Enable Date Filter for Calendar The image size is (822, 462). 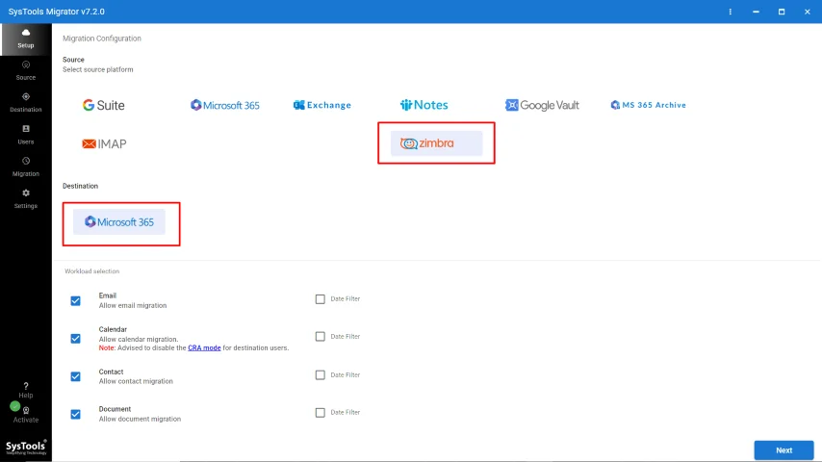320,337
